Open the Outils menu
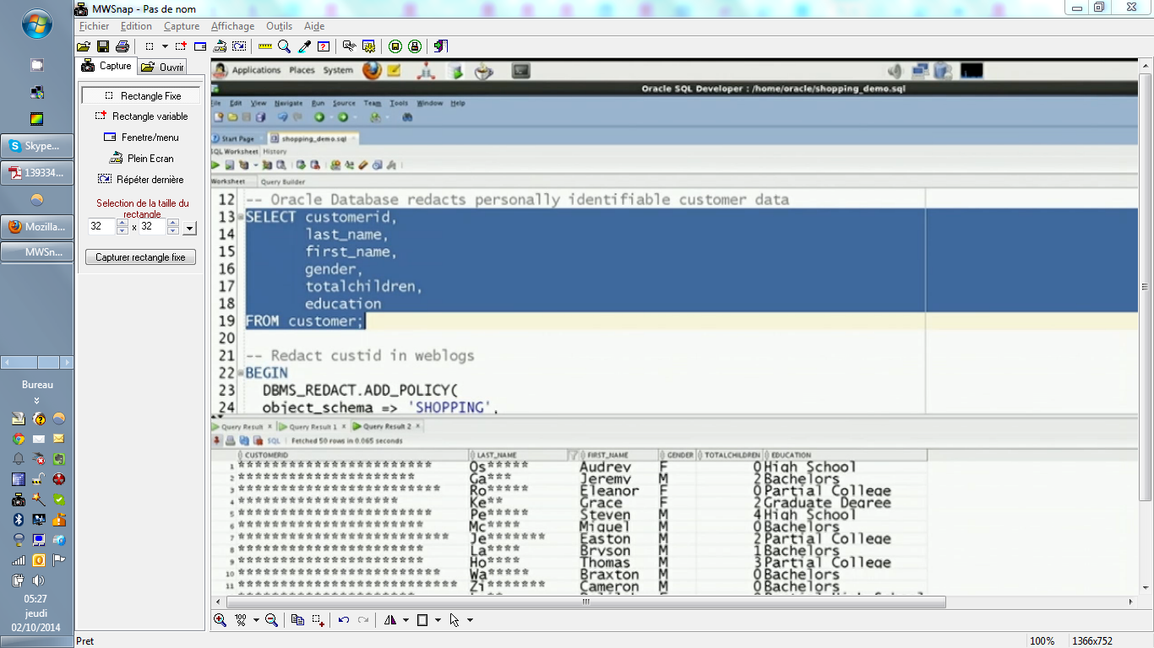1154x648 pixels. pos(280,26)
